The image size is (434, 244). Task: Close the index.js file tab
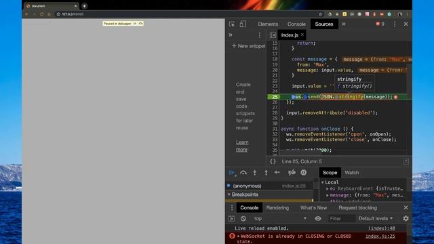click(x=302, y=35)
